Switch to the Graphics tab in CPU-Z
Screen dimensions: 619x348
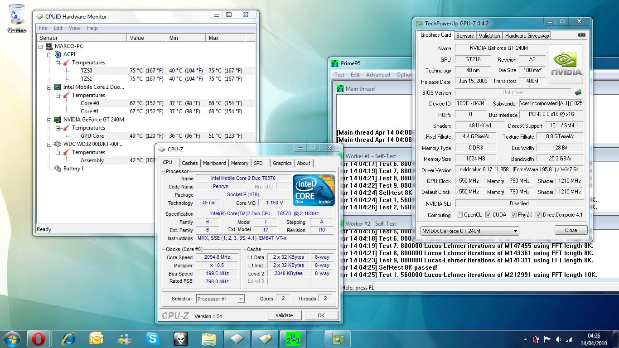click(x=282, y=163)
